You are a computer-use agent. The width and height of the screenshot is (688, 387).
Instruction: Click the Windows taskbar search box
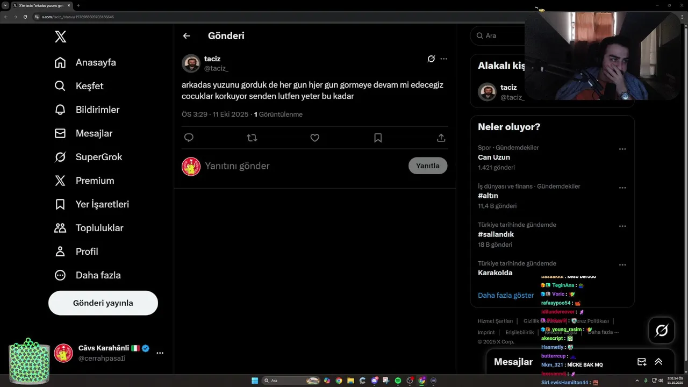pyautogui.click(x=291, y=381)
